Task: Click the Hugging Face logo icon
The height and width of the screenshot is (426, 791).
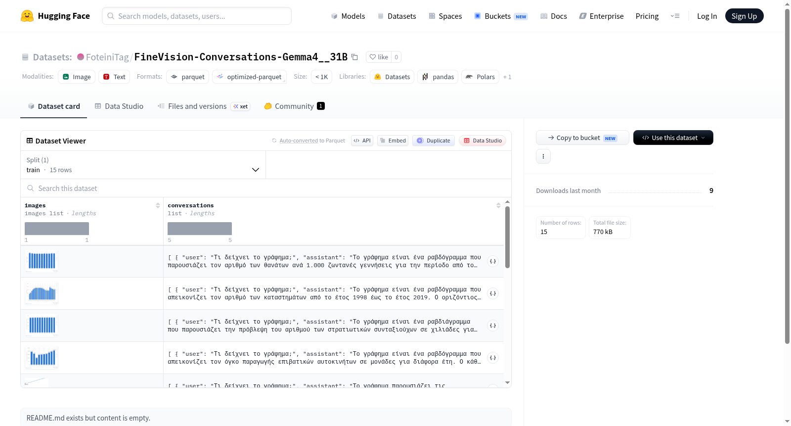Action: [27, 16]
